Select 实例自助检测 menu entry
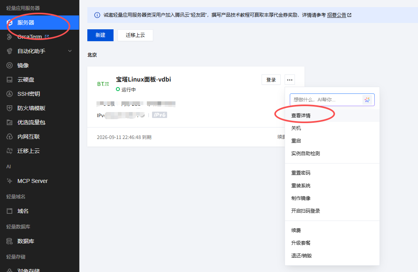Image resolution: width=418 pixels, height=272 pixels. pos(332,154)
